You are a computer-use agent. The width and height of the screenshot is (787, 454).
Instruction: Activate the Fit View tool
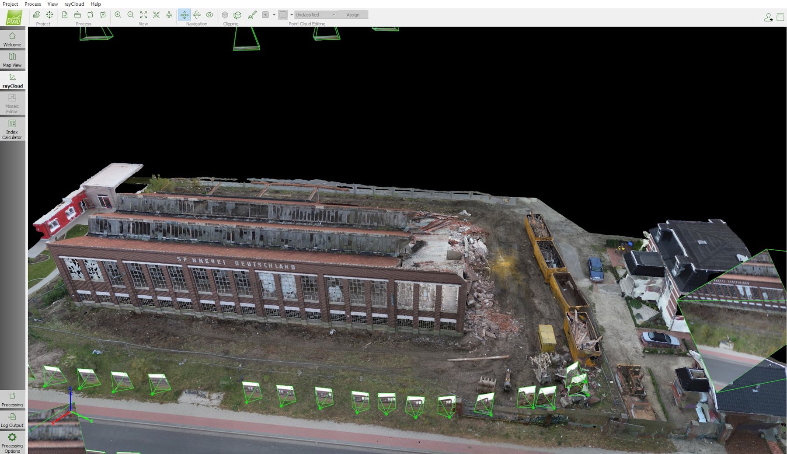144,14
